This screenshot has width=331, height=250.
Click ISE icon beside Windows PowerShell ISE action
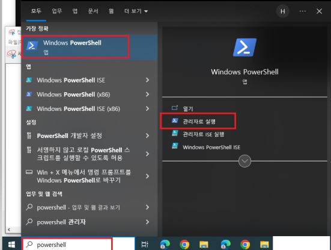pos(175,146)
